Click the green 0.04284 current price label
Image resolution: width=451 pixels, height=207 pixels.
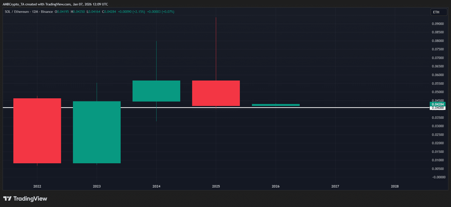point(437,104)
